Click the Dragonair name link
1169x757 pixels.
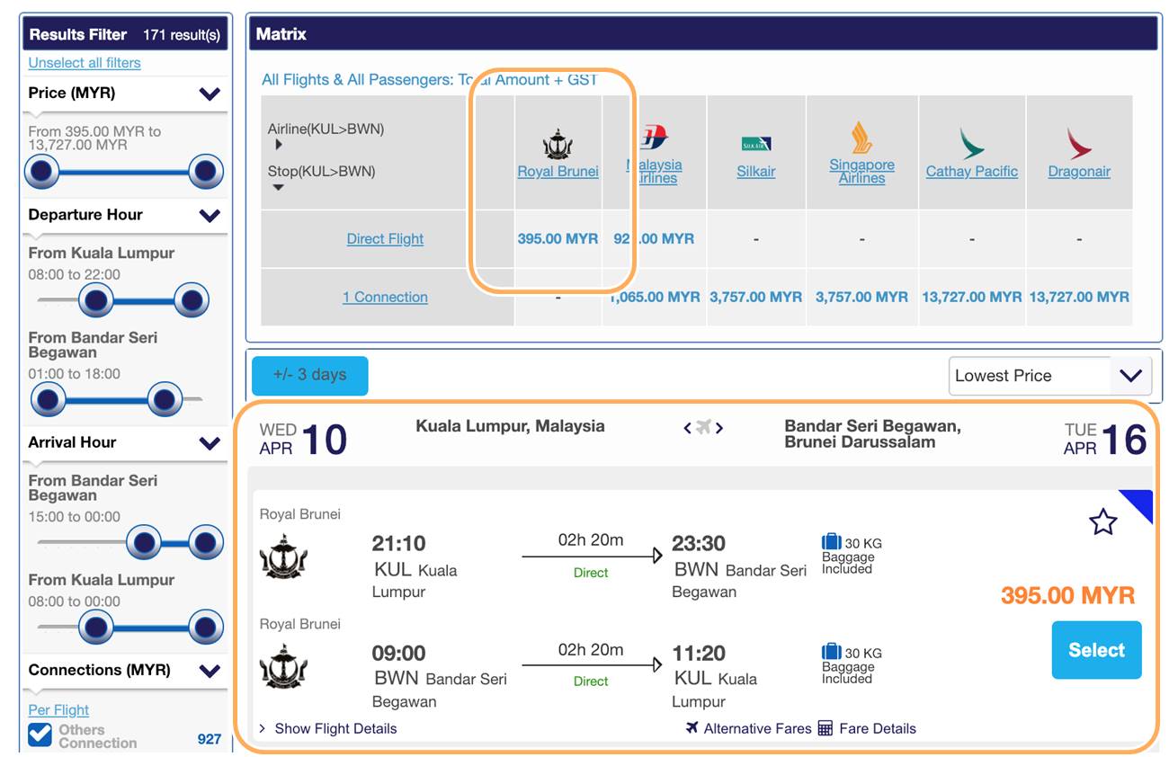click(1079, 171)
